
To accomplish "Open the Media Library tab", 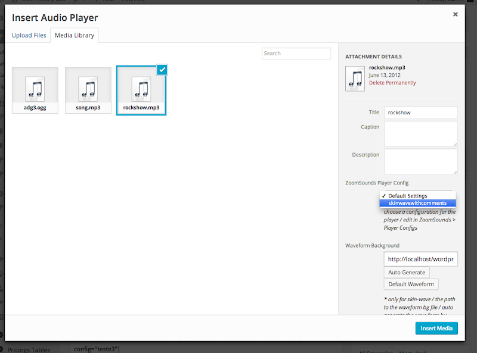I will 75,35.
